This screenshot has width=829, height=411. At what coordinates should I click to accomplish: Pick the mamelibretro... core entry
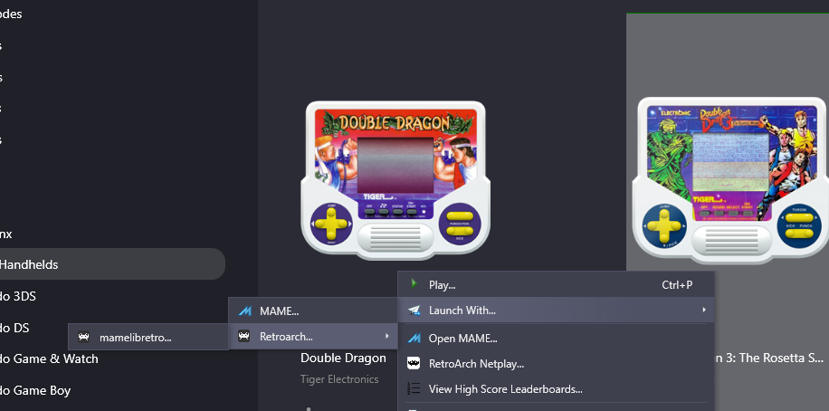(x=148, y=337)
